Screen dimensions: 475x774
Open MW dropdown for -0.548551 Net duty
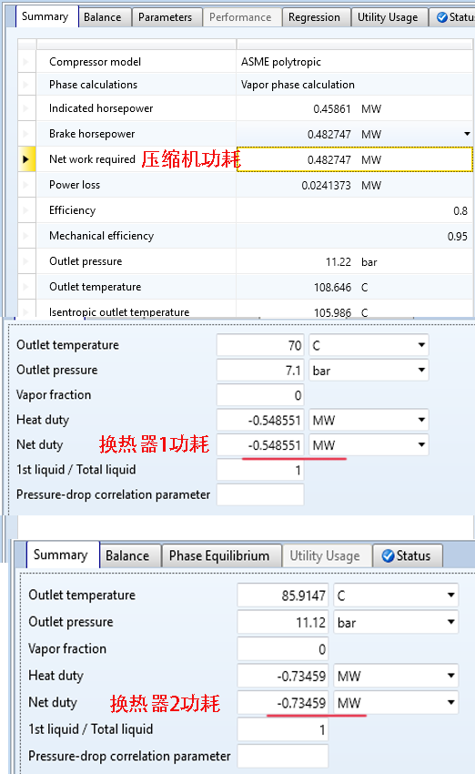421,444
